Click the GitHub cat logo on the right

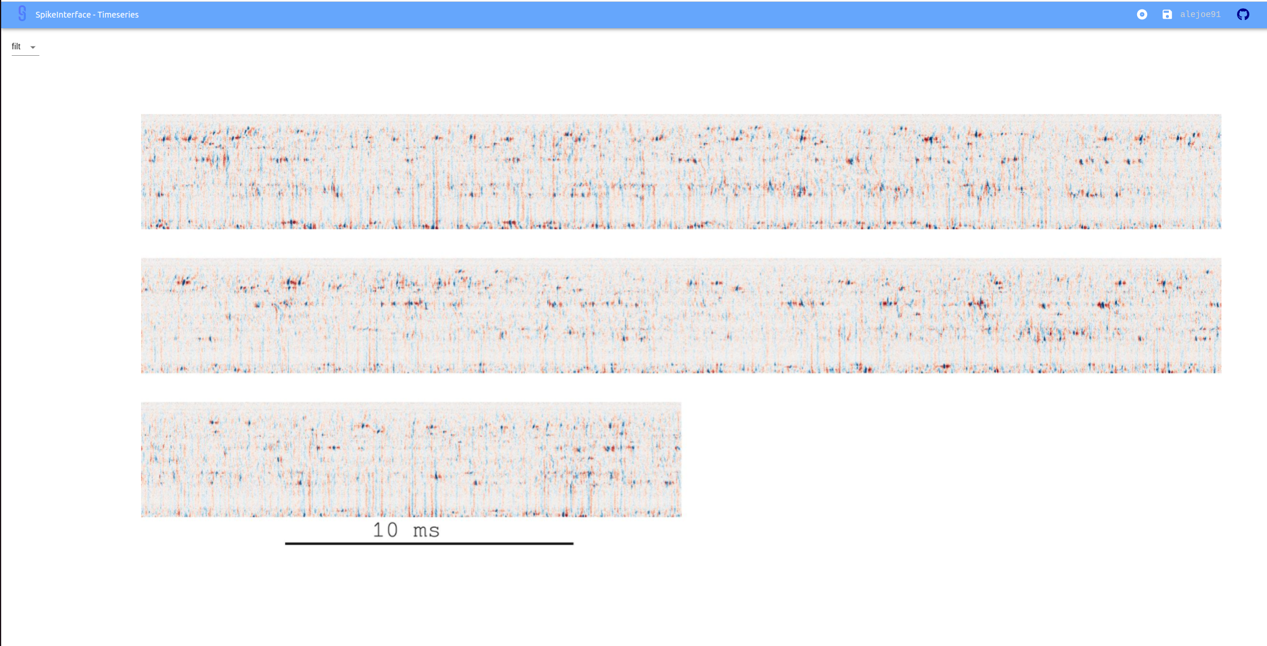(1244, 14)
